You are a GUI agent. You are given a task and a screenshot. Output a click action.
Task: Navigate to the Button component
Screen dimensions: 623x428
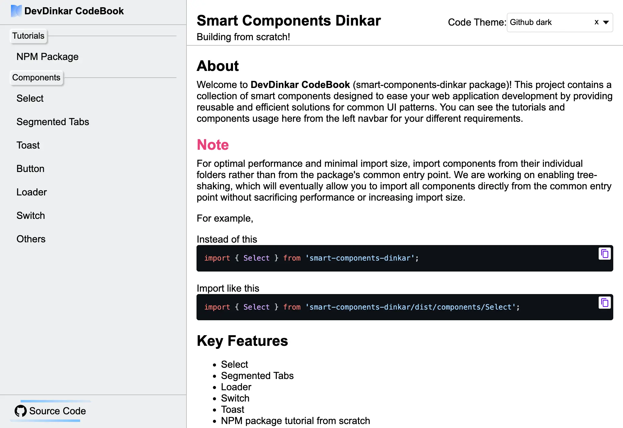(x=30, y=168)
